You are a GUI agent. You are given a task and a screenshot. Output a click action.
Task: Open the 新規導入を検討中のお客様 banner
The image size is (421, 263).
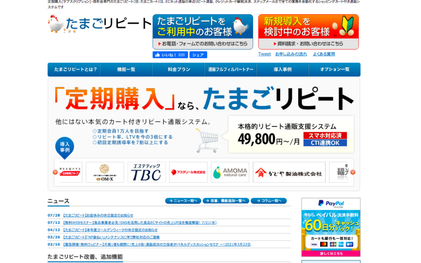pyautogui.click(x=308, y=32)
